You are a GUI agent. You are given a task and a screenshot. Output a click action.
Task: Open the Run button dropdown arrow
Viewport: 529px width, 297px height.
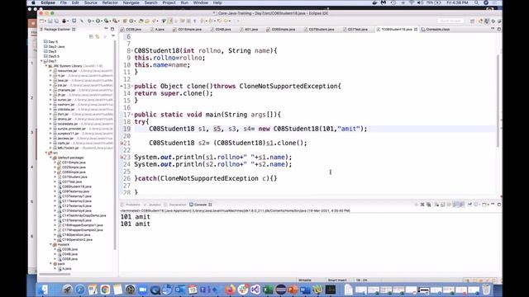coord(102,21)
